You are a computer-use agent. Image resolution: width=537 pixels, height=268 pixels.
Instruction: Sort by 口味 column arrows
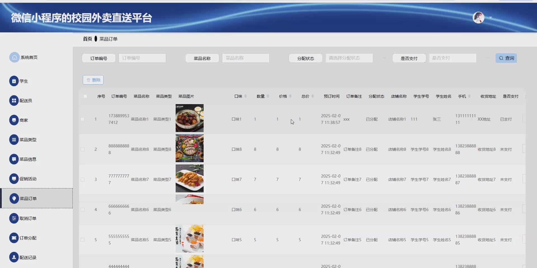(246, 96)
